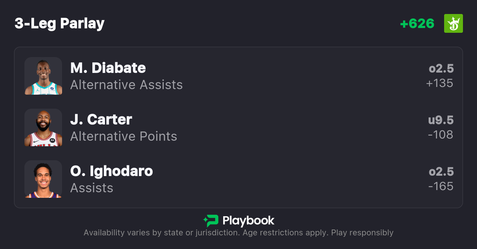Click Ighodaro's o2.5 line value

click(441, 172)
